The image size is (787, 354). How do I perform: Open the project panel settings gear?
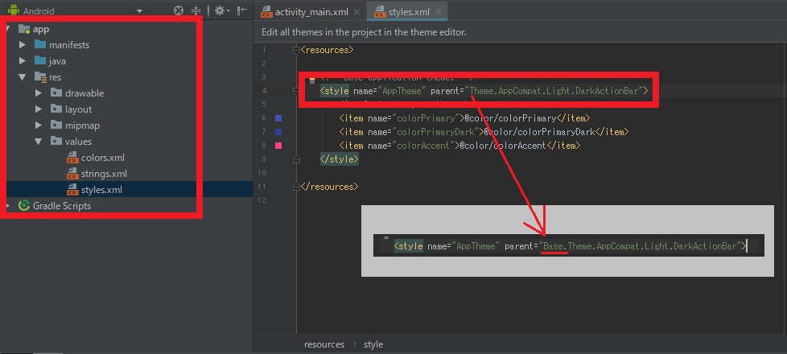pyautogui.click(x=221, y=10)
